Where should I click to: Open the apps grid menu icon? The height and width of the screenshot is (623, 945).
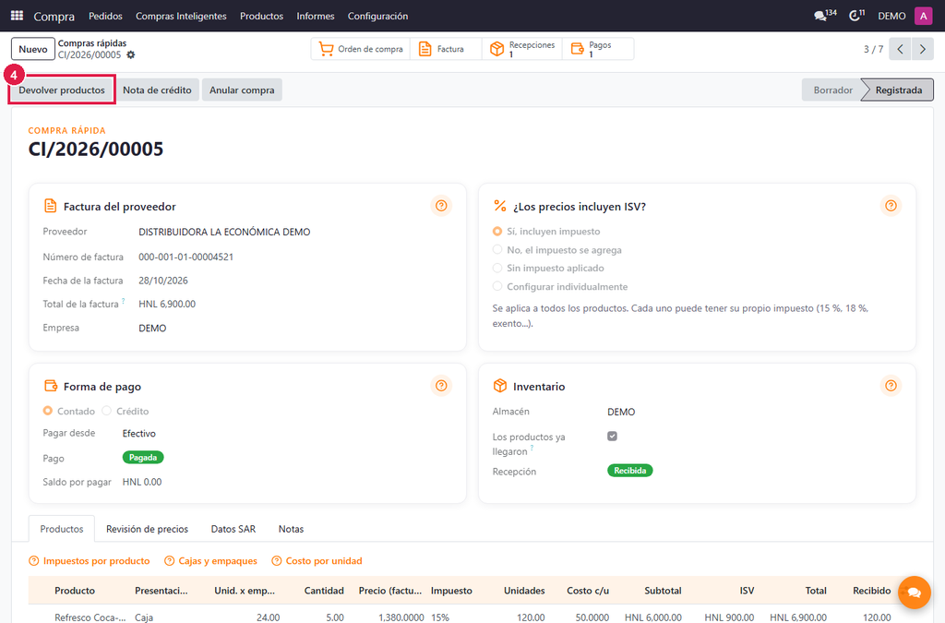click(17, 16)
